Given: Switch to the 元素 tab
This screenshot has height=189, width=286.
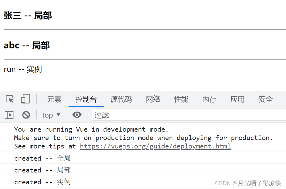Looking at the screenshot, I should coord(54,99).
